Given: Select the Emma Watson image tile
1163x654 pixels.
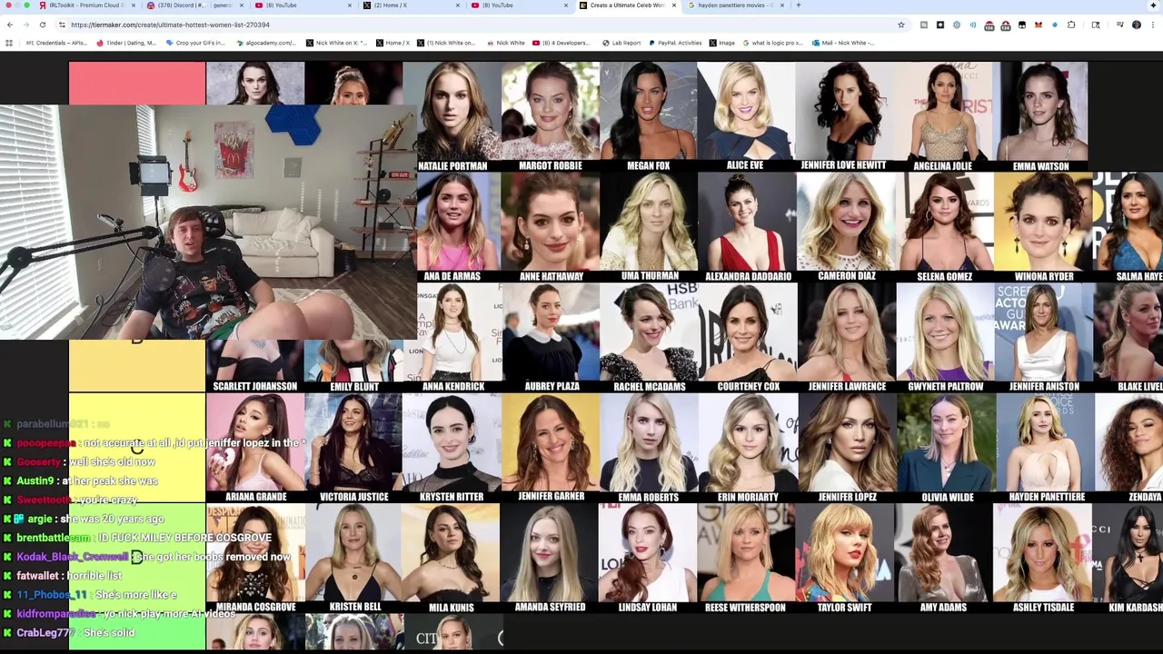Looking at the screenshot, I should point(1040,117).
